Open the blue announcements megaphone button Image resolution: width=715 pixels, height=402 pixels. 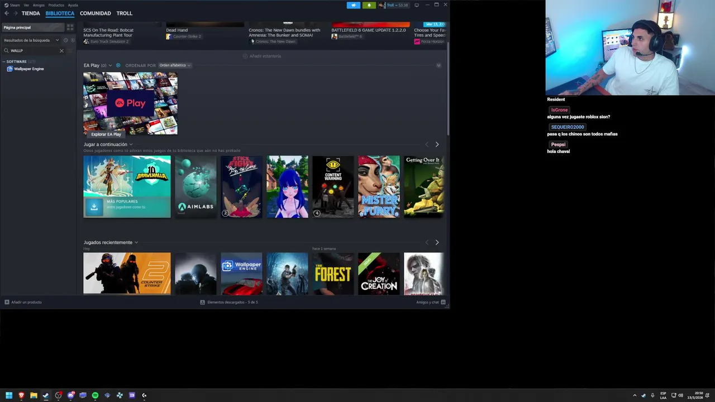(x=354, y=5)
